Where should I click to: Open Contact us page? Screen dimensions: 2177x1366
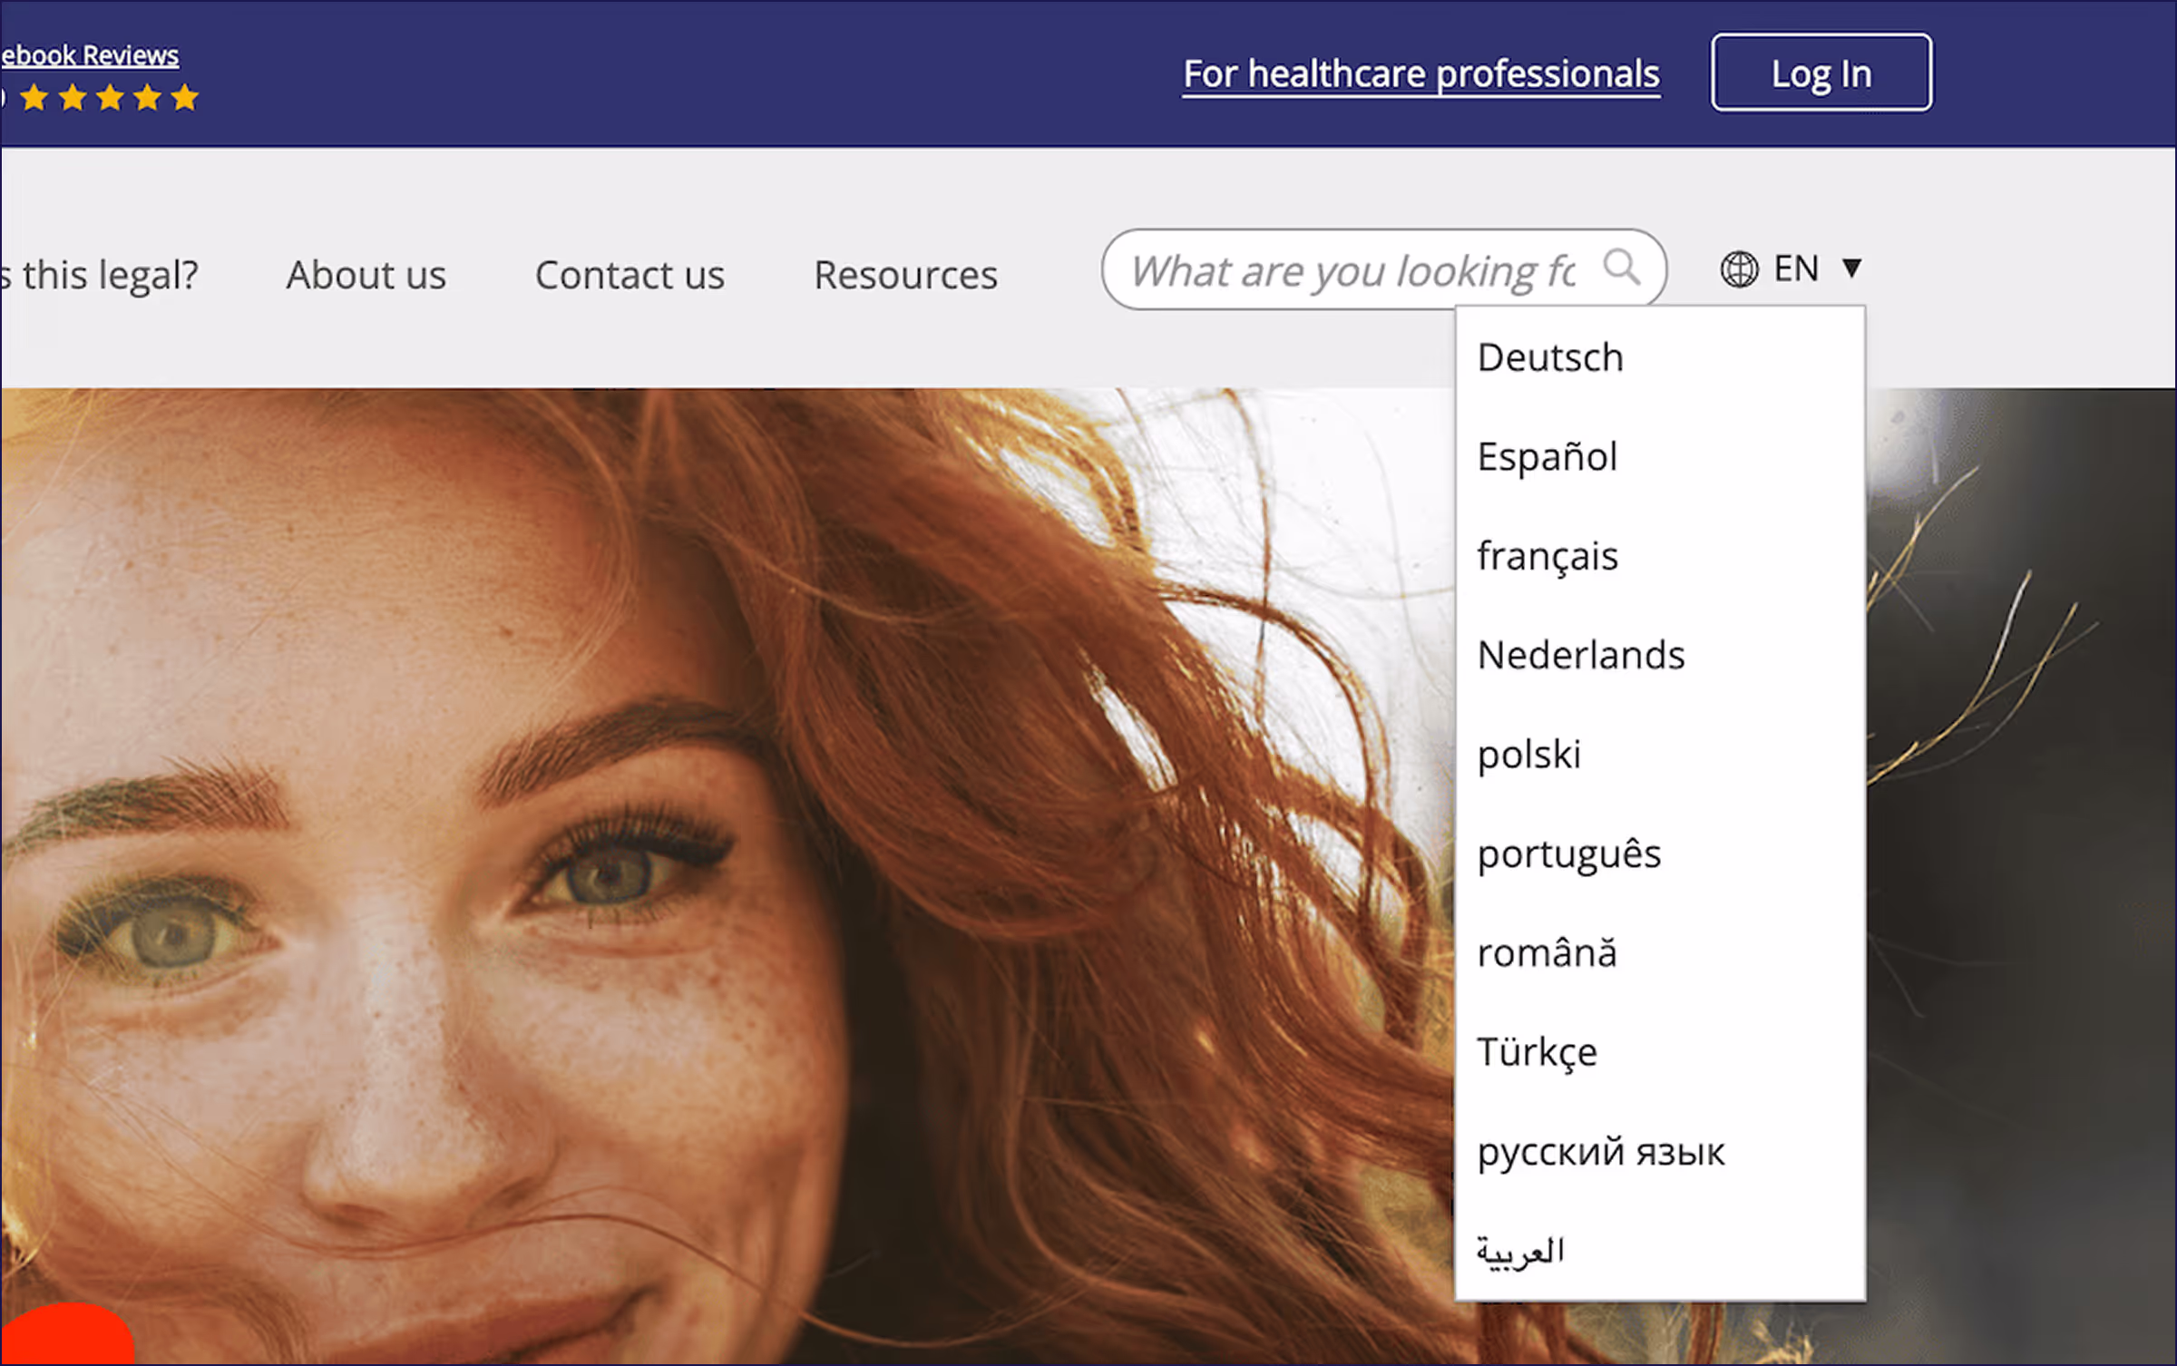630,274
